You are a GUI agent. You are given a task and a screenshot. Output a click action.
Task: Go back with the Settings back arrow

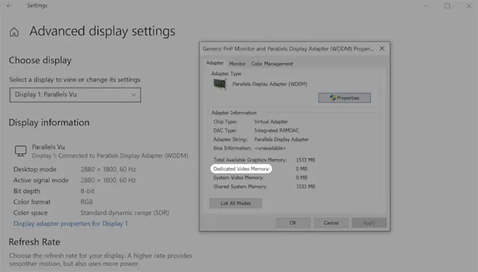click(x=9, y=6)
